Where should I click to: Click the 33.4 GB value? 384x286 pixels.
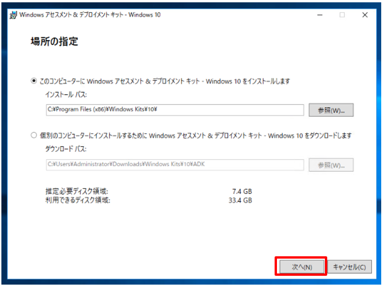(x=240, y=201)
